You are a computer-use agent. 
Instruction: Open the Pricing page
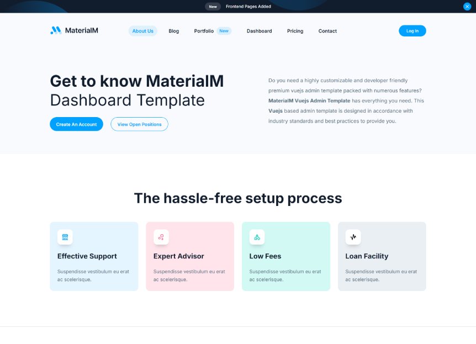[x=295, y=31]
